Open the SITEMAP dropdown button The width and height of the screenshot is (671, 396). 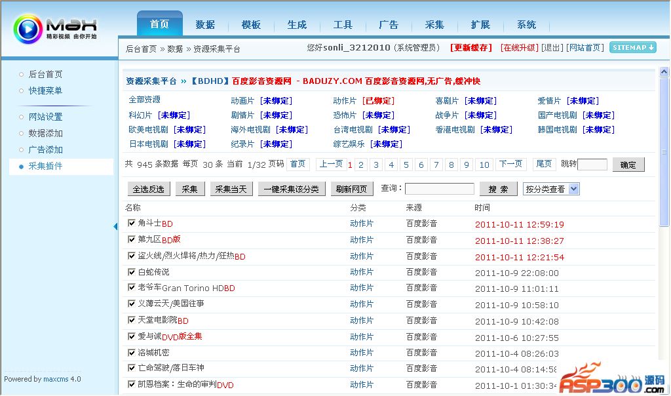(632, 48)
